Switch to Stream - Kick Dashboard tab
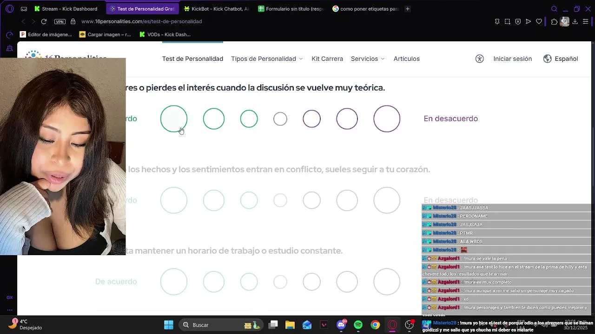Viewport: 595px width, 334px height. 66,9
